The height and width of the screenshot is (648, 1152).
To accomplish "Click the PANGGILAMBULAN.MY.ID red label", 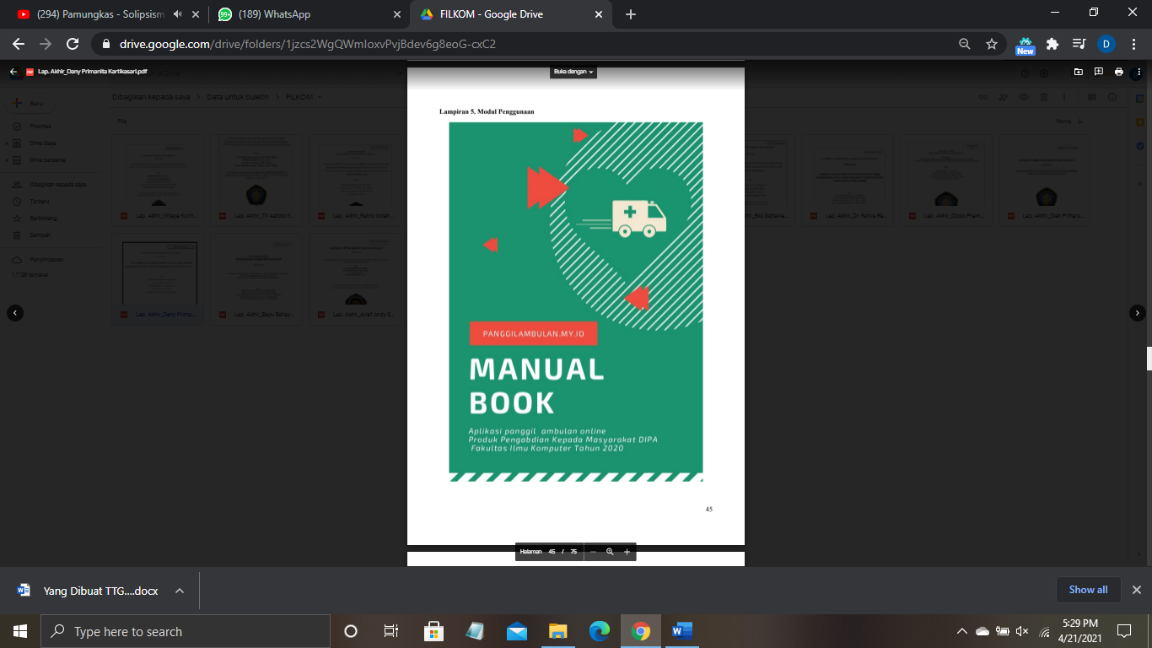I will click(x=533, y=334).
